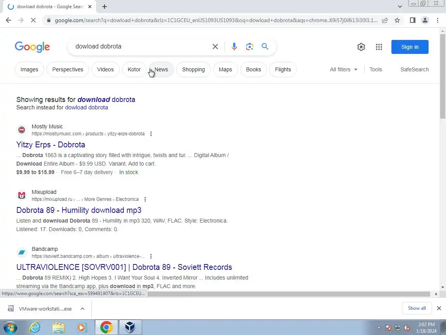Screen dimensions: 446x335
Task: Open Windows Media Player from taskbar
Action: [x=82, y=327]
